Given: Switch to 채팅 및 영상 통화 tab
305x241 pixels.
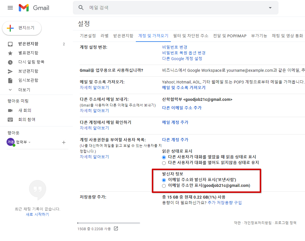Looking at the screenshot, I should click(288, 36).
